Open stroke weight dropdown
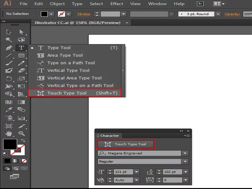The width and height of the screenshot is (252, 189). pyautogui.click(x=123, y=14)
